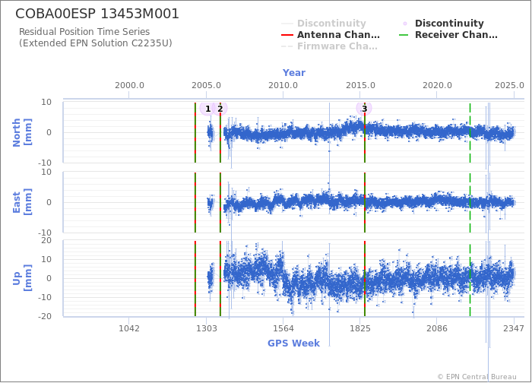
Task: Click the green Receiver Change line swatch
Action: click(404, 35)
